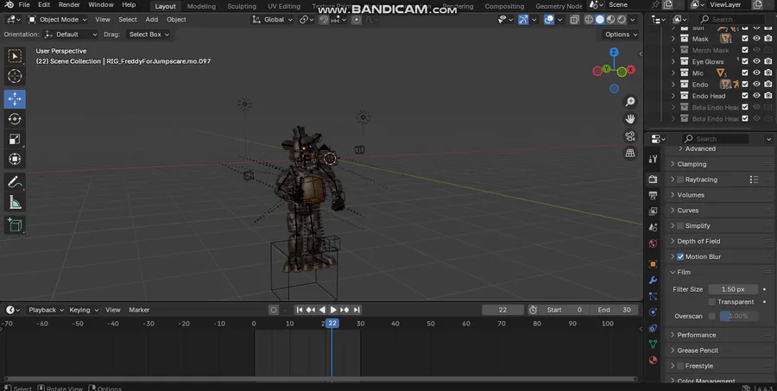This screenshot has width=777, height=391.
Task: Select the Rotate tool
Action: 15,119
